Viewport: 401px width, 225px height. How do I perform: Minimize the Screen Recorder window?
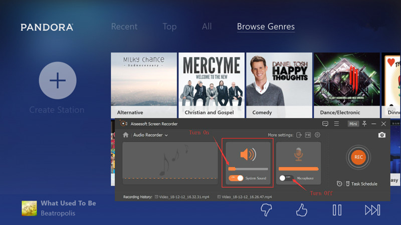pos(374,124)
